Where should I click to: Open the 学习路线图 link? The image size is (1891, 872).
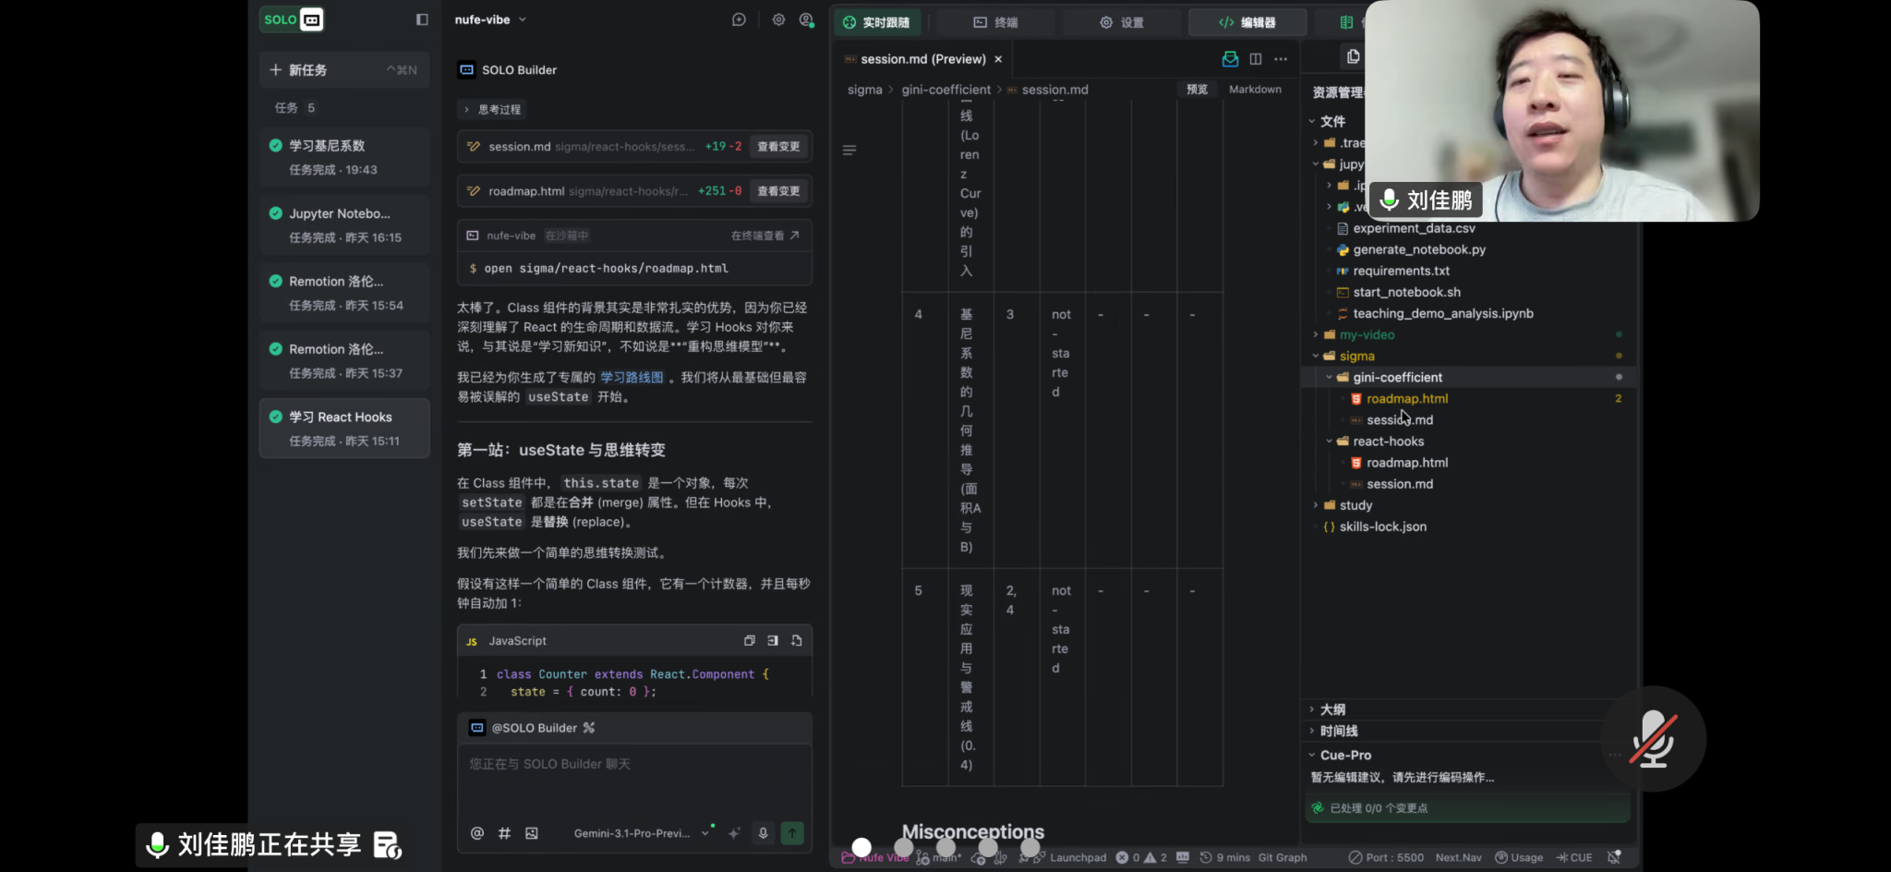click(x=632, y=378)
